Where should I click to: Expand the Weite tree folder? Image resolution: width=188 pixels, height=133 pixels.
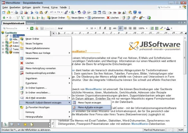[3, 53]
